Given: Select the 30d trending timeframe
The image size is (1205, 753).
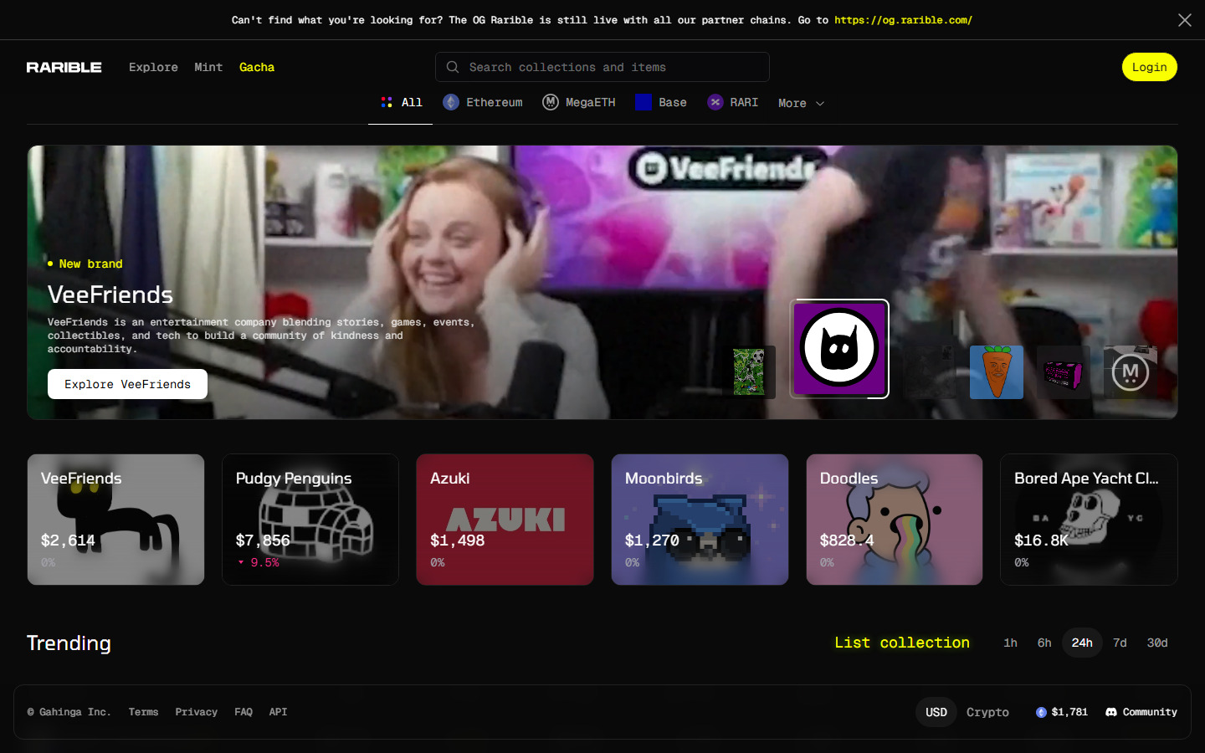Looking at the screenshot, I should pyautogui.click(x=1157, y=643).
